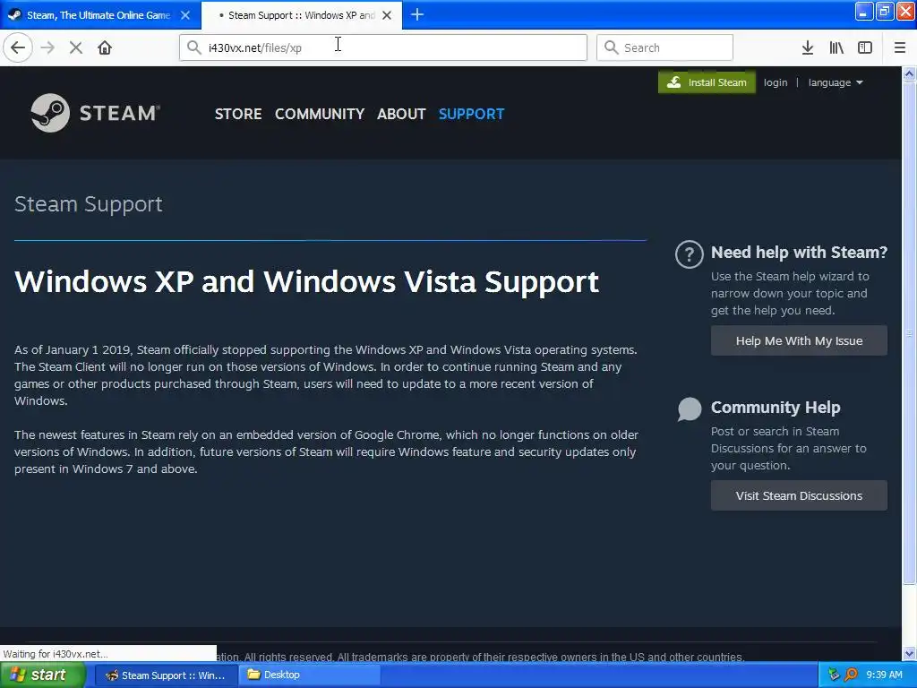Select the Steam Support taskbar button
Viewport: 917px width, 688px height.
click(x=166, y=675)
